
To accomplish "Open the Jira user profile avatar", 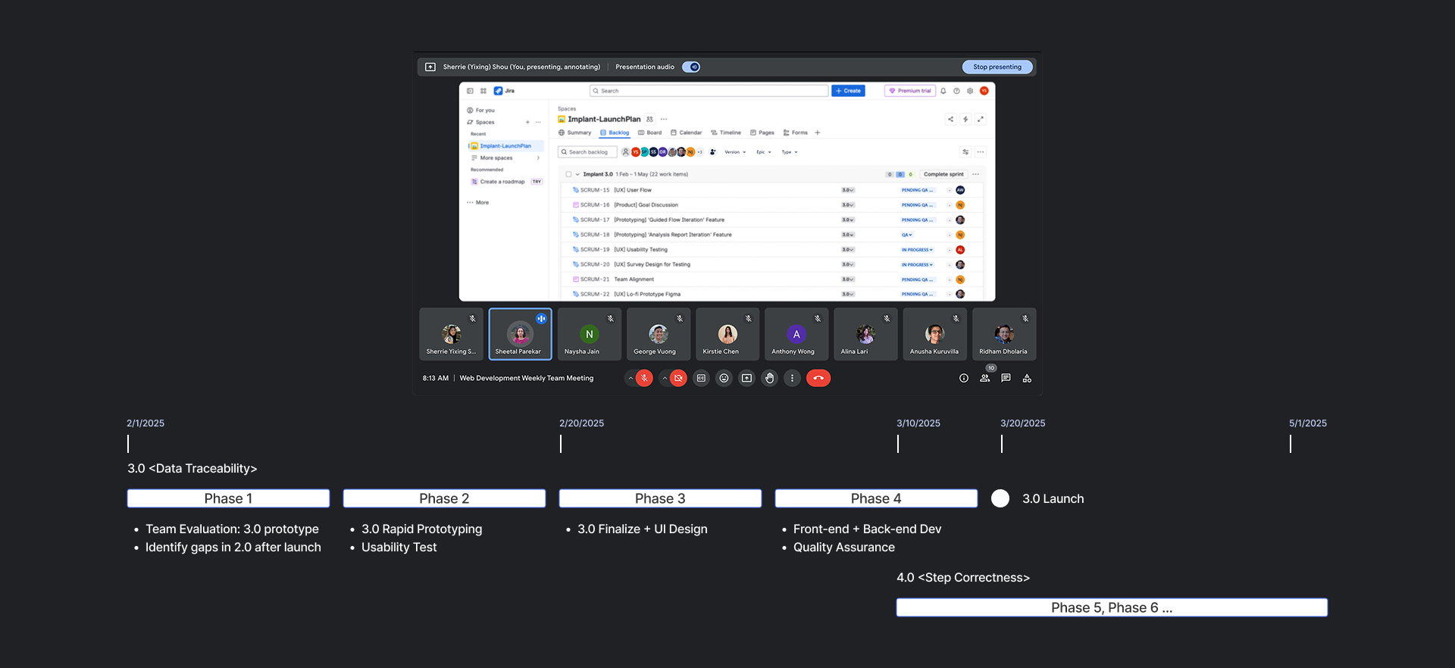I will [984, 91].
